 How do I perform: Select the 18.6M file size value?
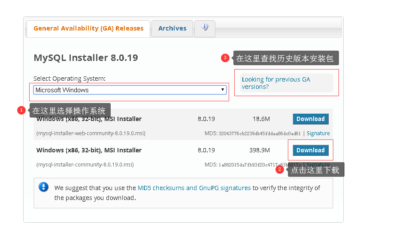click(x=261, y=119)
